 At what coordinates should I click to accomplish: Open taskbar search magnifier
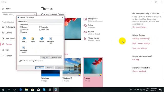click(9, 90)
